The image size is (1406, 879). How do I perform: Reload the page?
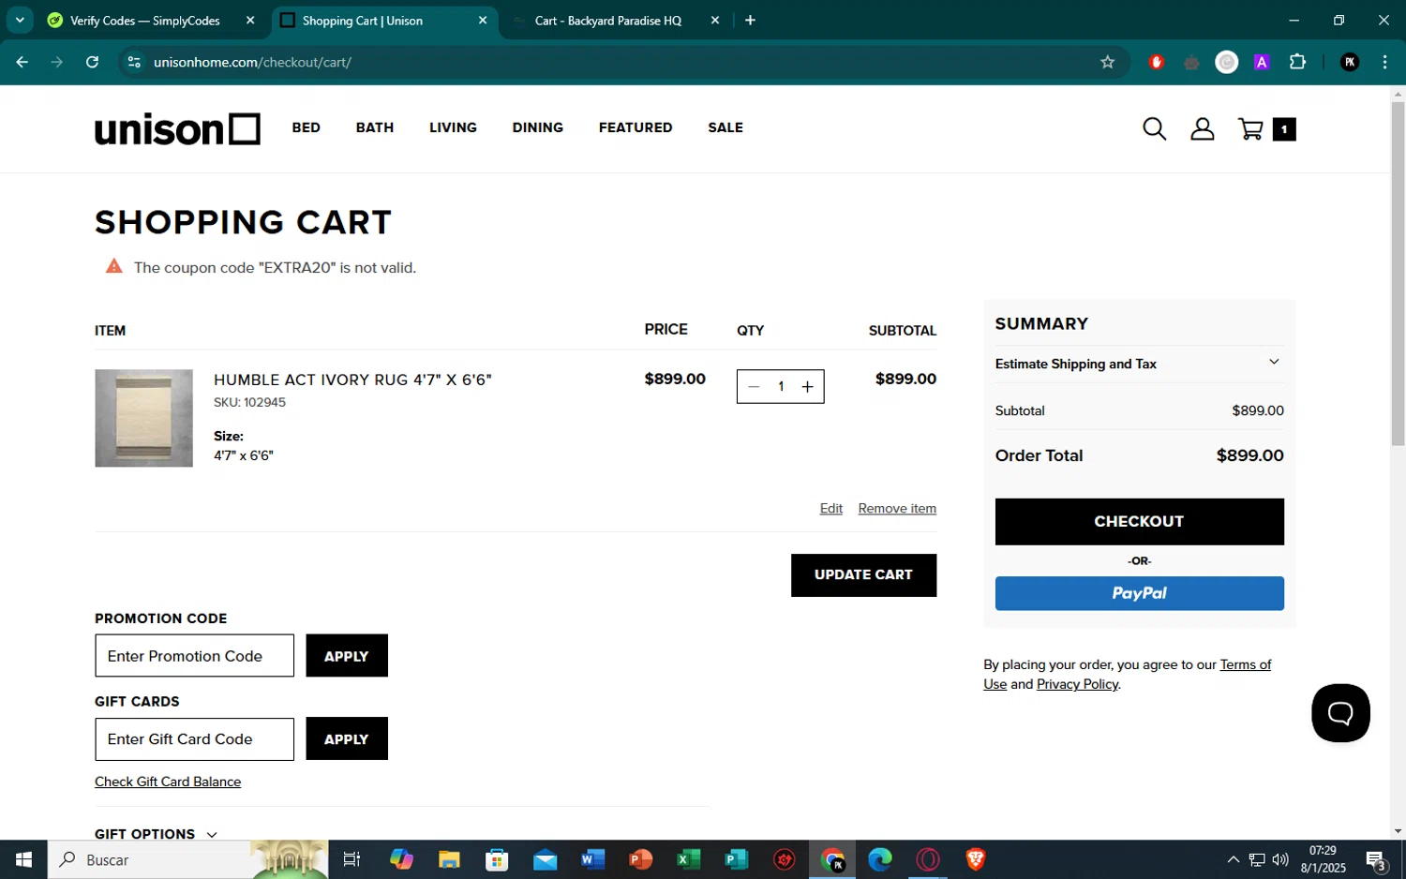tap(92, 62)
